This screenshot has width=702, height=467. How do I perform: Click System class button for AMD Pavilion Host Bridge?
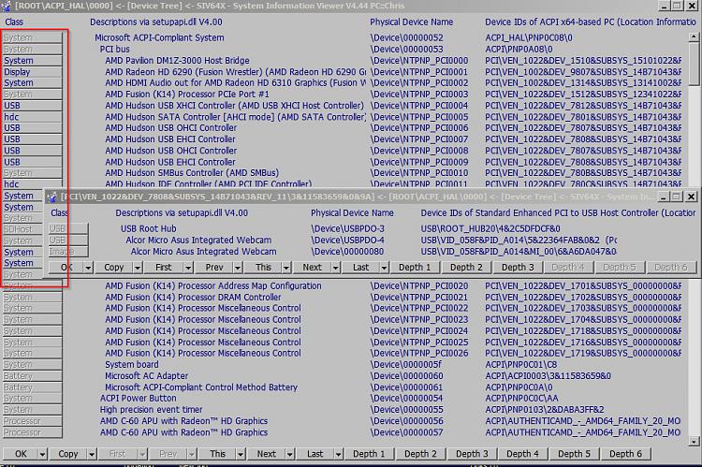tap(32, 61)
